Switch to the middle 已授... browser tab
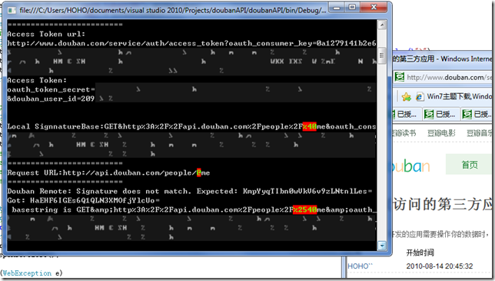Screen dimensions: 495x281 (440, 114)
